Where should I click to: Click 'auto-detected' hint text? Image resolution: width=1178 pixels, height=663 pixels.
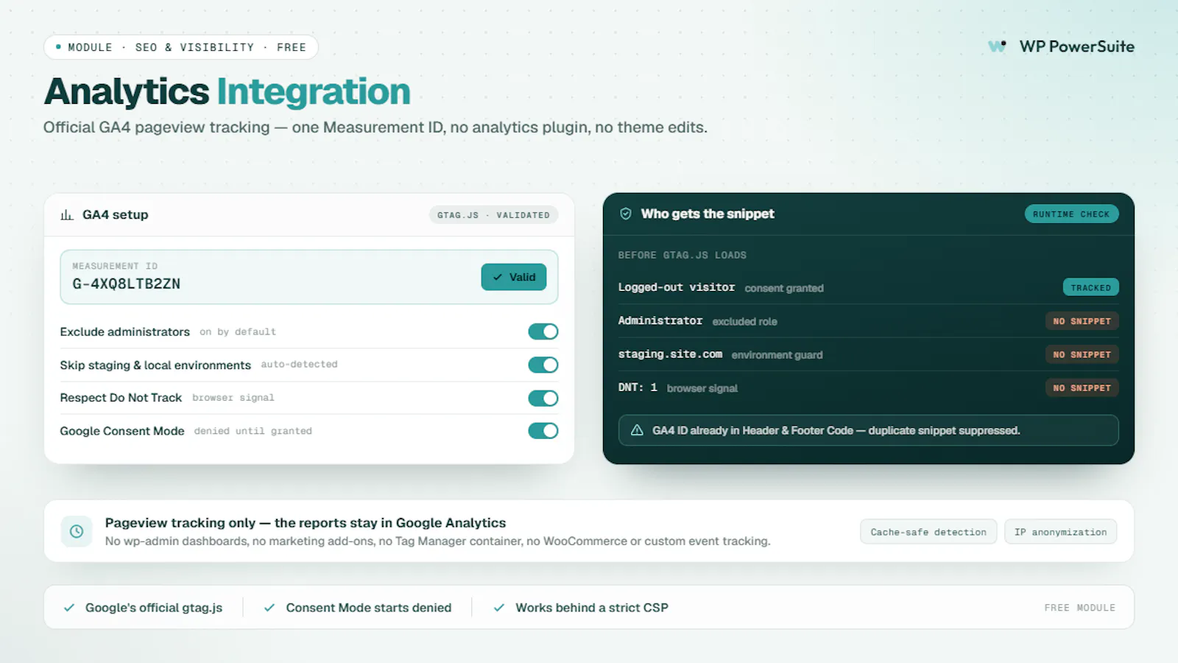(299, 365)
